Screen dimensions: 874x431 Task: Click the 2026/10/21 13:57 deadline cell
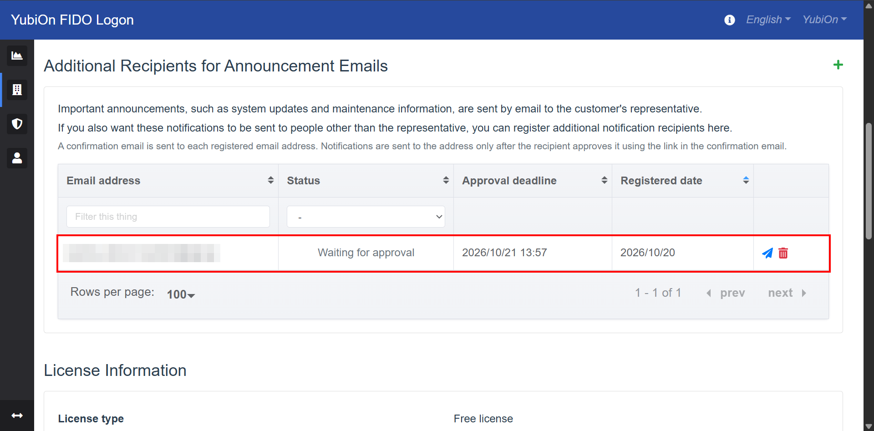click(533, 253)
